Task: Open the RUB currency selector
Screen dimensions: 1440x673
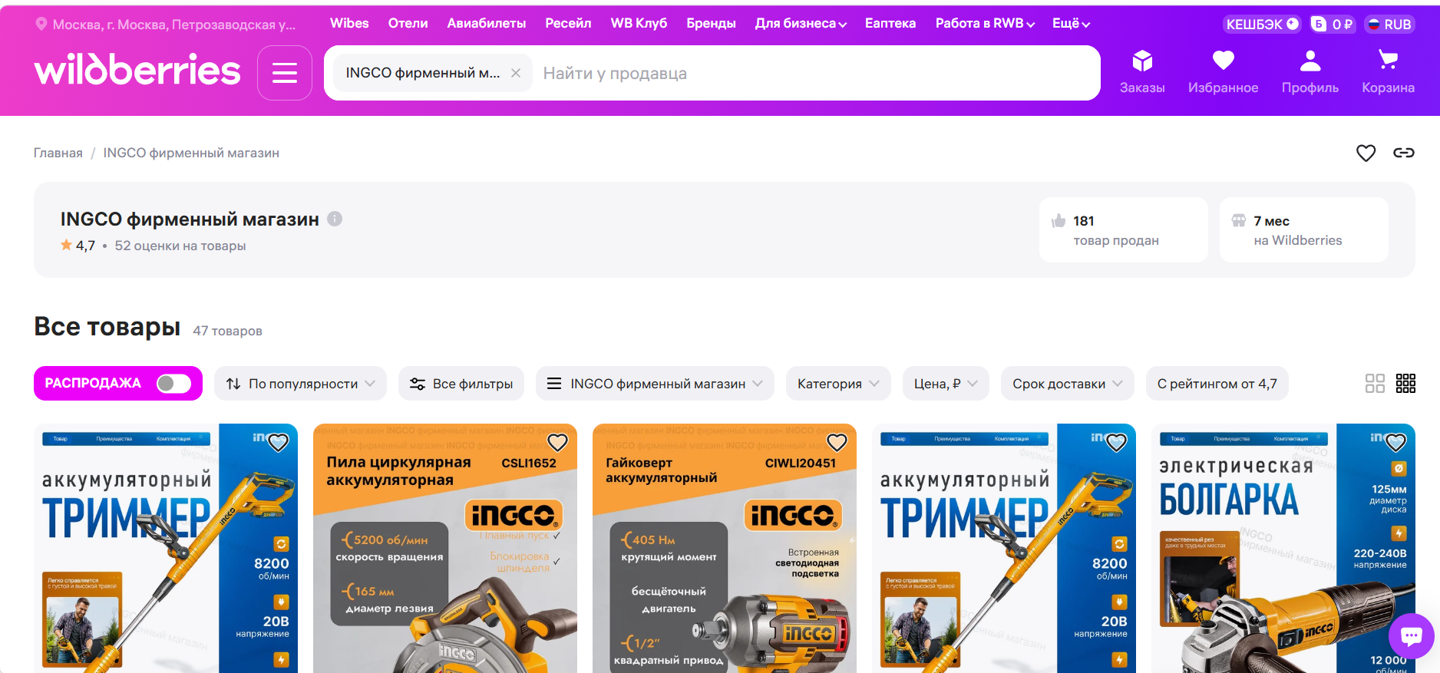Action: pyautogui.click(x=1390, y=24)
